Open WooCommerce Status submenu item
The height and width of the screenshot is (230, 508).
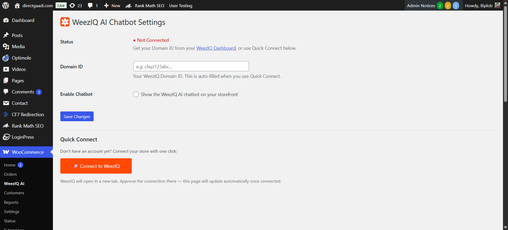coord(10,221)
